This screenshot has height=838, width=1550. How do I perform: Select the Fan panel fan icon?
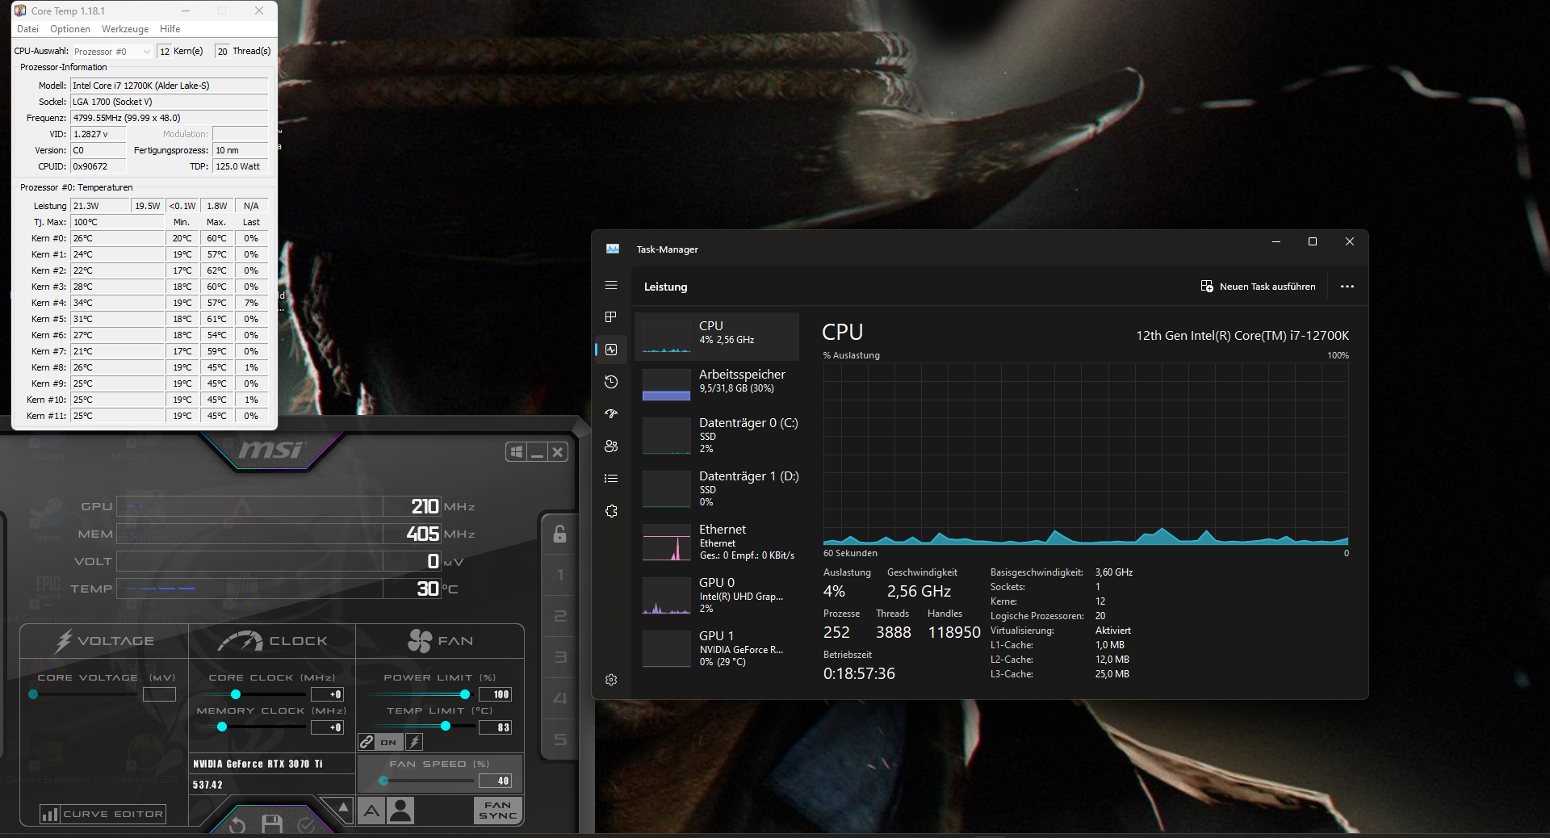tap(420, 641)
